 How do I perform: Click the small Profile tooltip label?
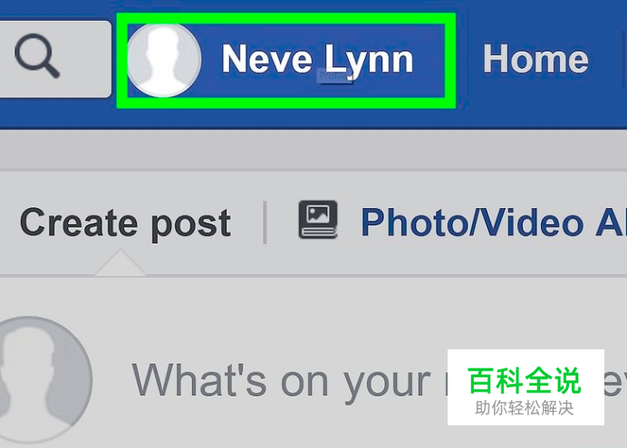tap(335, 76)
